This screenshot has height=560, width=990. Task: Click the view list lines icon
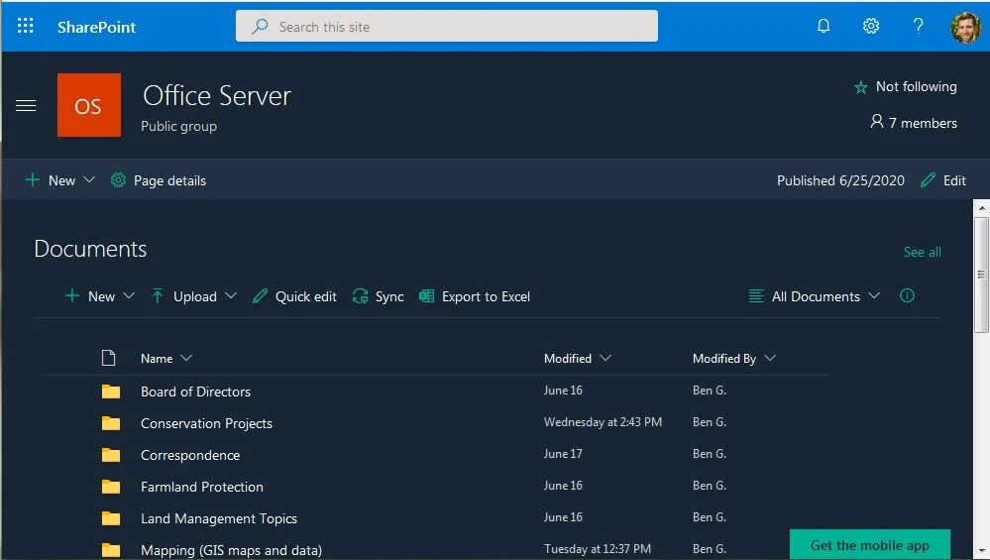click(756, 296)
